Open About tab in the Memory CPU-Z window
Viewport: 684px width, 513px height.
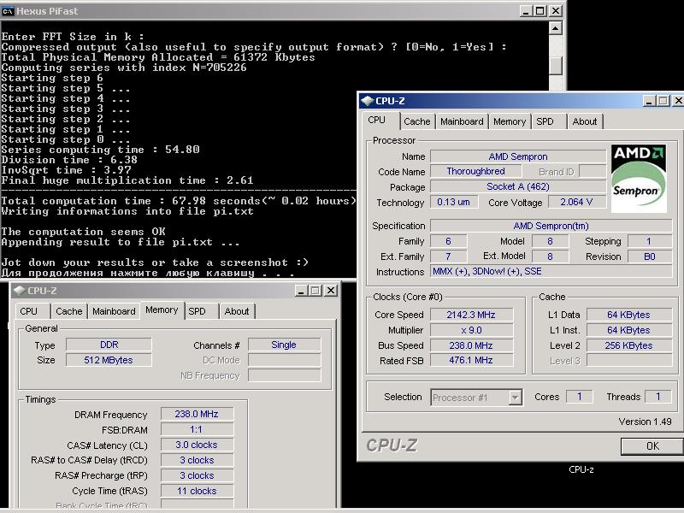[x=237, y=311]
